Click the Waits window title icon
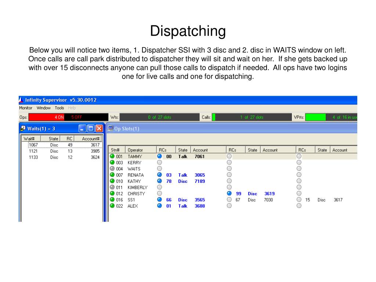 click(23, 129)
